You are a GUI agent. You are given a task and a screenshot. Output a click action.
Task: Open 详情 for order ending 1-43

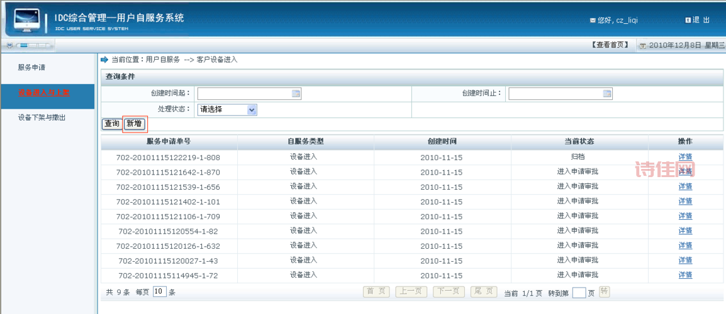685,261
